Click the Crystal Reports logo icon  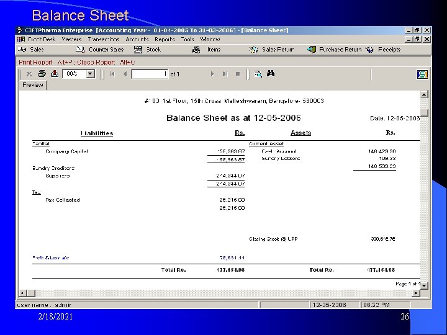pyautogui.click(x=422, y=74)
